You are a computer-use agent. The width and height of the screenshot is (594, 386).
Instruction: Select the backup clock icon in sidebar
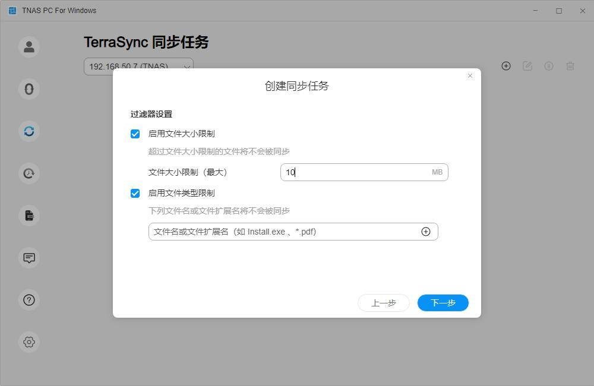[x=29, y=173]
